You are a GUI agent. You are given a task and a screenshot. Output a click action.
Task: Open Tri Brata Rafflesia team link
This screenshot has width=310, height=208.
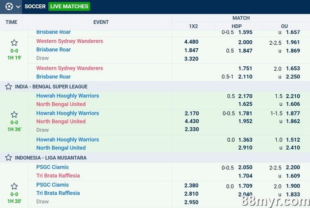coord(58,193)
